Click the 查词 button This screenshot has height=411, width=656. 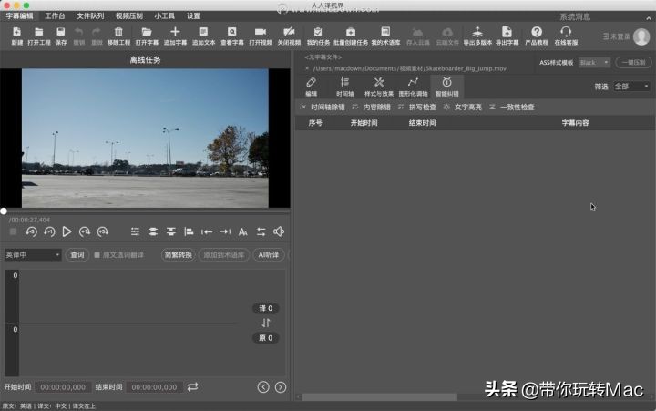pyautogui.click(x=77, y=255)
